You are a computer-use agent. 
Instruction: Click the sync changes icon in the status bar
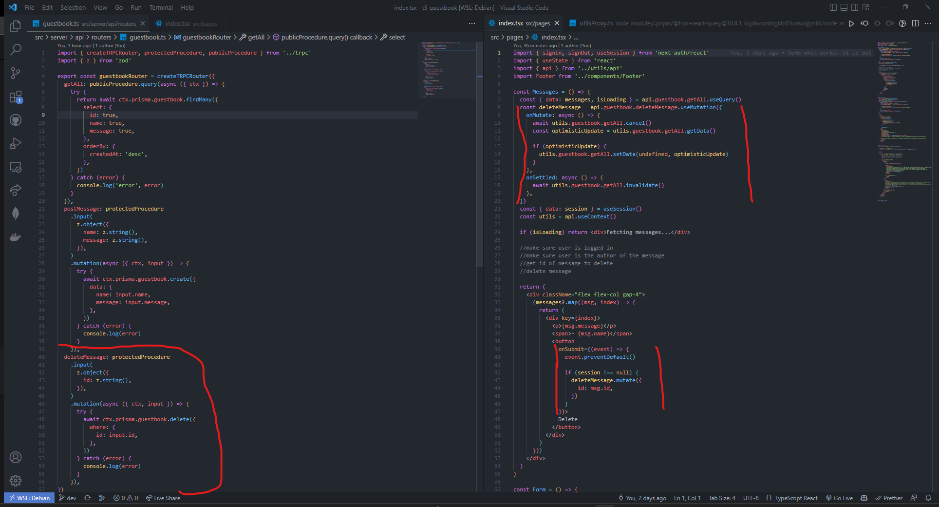coord(87,498)
